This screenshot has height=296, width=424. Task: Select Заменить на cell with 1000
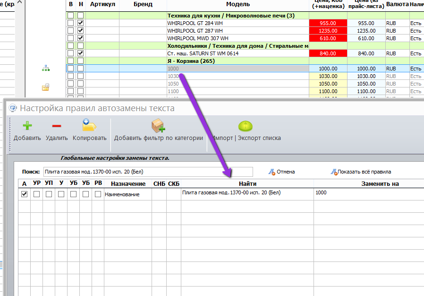(x=369, y=194)
